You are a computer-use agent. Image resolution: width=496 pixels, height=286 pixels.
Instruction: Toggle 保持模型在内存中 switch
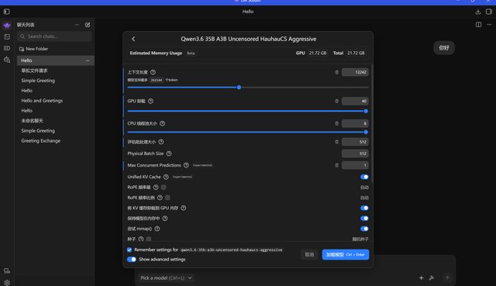click(364, 219)
